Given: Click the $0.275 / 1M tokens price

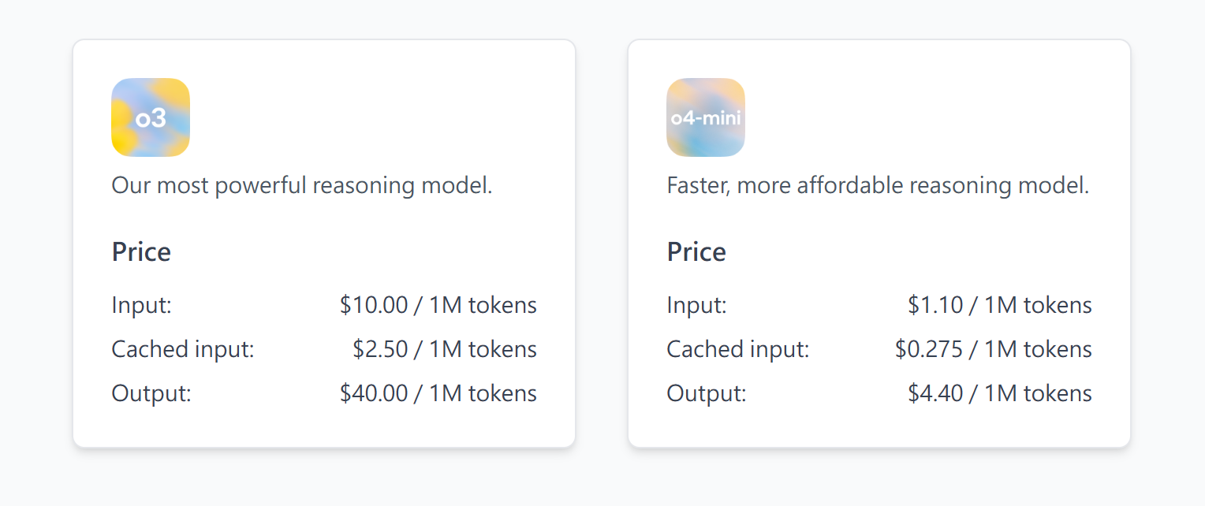Looking at the screenshot, I should tap(994, 349).
